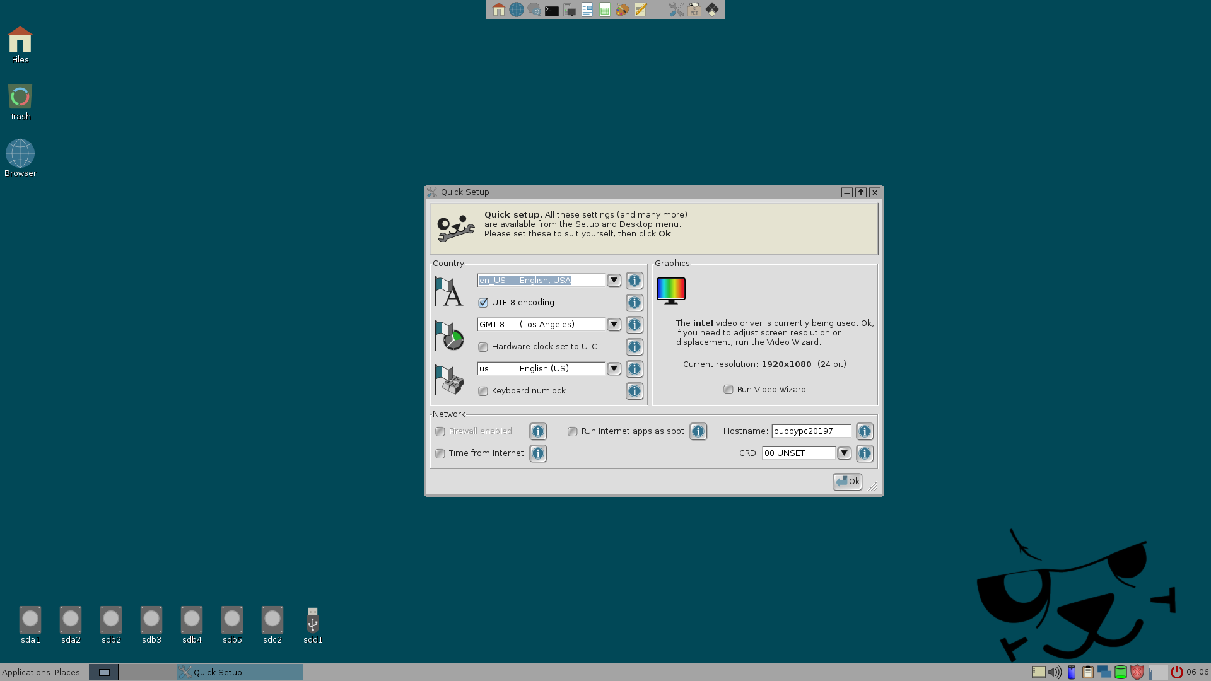Show info for the CRD setting
1211x681 pixels.
tap(865, 453)
